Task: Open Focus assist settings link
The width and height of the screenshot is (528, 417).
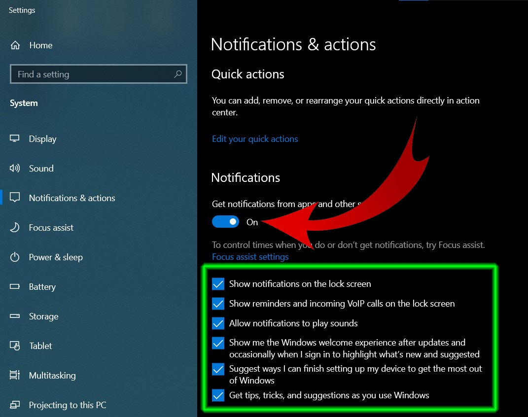Action: click(250, 257)
